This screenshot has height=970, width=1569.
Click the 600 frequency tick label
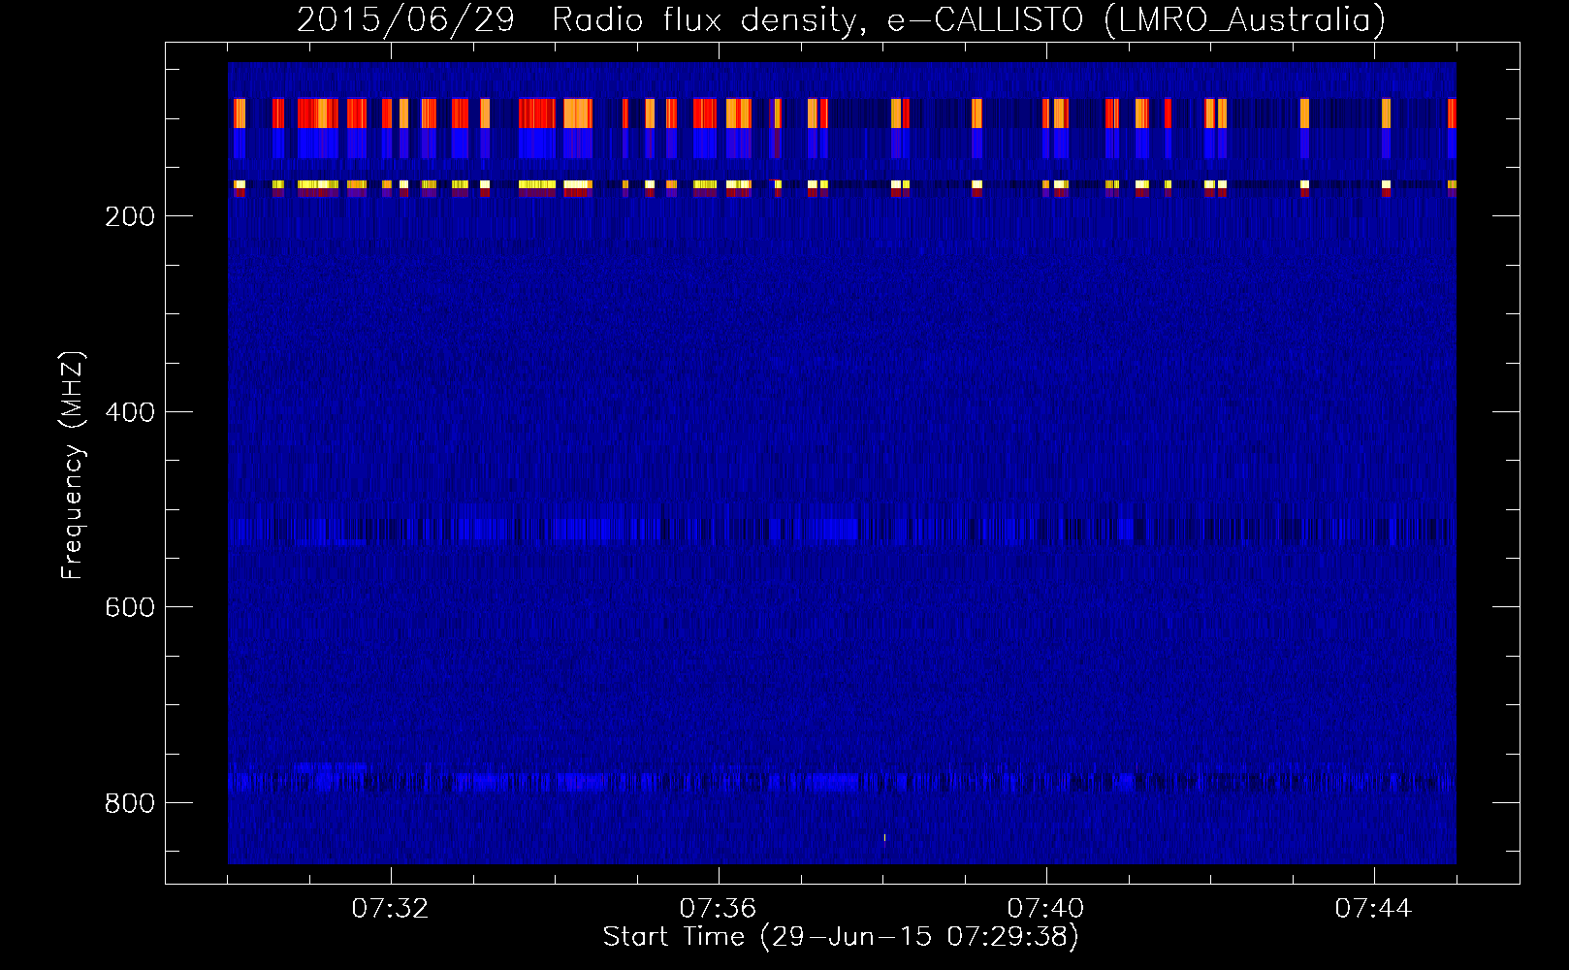pos(130,607)
